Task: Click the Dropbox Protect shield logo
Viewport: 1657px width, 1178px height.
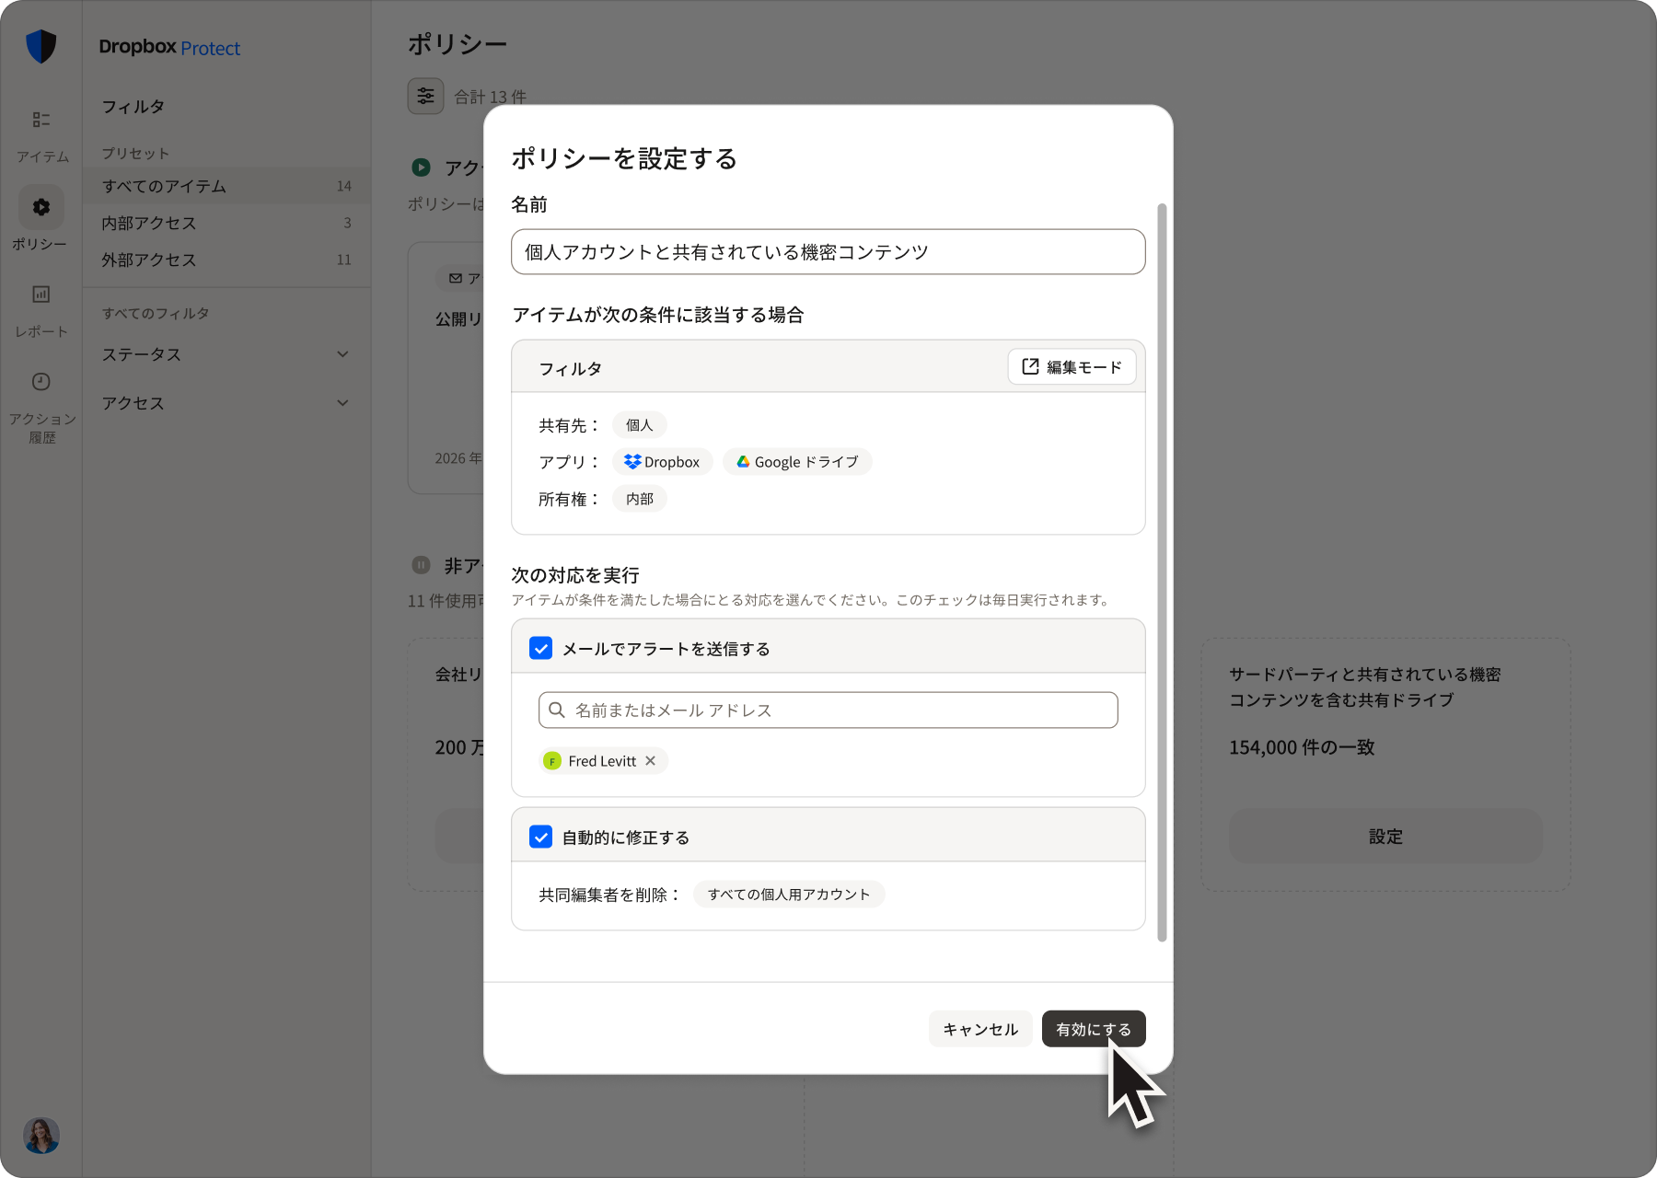Action: [x=41, y=46]
